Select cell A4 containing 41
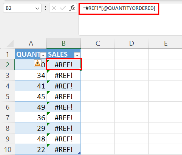 click(x=31, y=86)
